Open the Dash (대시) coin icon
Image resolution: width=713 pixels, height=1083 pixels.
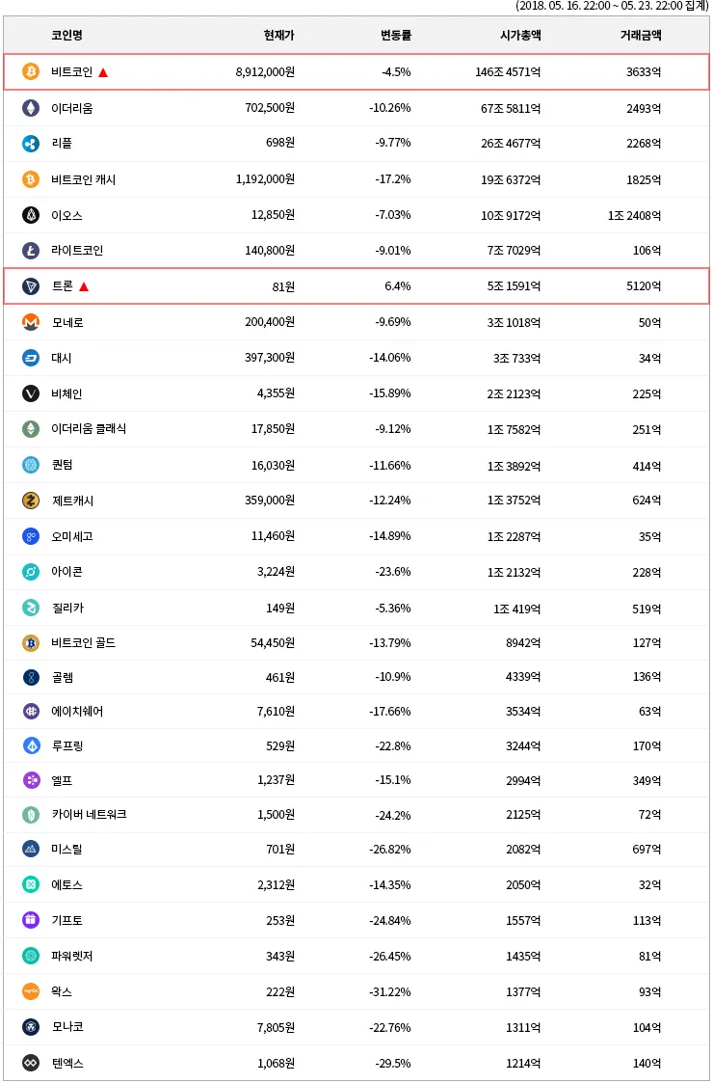pyautogui.click(x=31, y=358)
